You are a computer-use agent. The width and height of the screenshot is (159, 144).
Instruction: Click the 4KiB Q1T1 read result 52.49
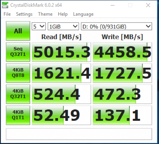click(x=61, y=115)
